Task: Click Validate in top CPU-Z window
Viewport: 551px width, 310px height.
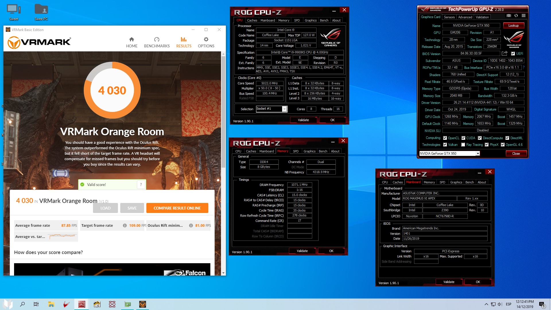Action: coord(303,120)
